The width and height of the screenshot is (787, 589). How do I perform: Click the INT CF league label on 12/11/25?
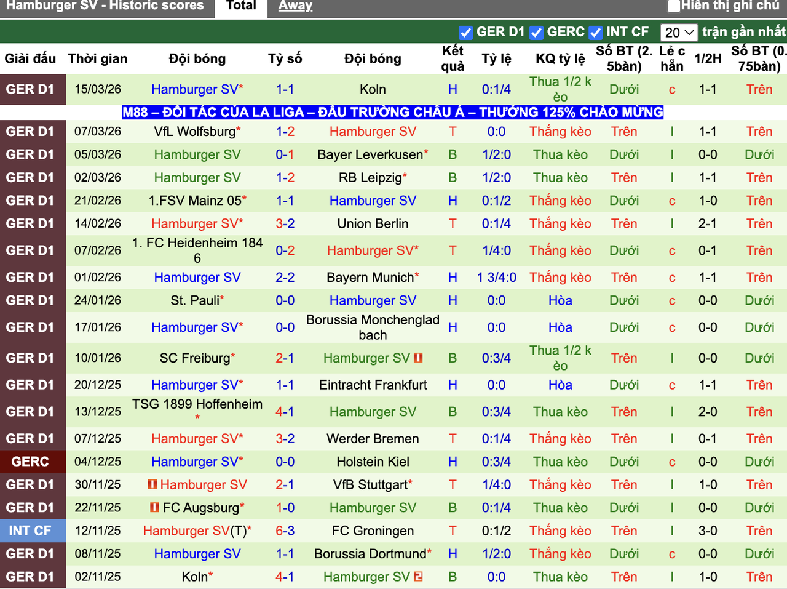30,531
